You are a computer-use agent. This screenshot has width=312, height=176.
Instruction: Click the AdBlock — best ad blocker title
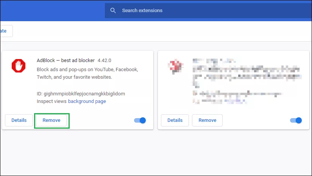[x=66, y=61]
